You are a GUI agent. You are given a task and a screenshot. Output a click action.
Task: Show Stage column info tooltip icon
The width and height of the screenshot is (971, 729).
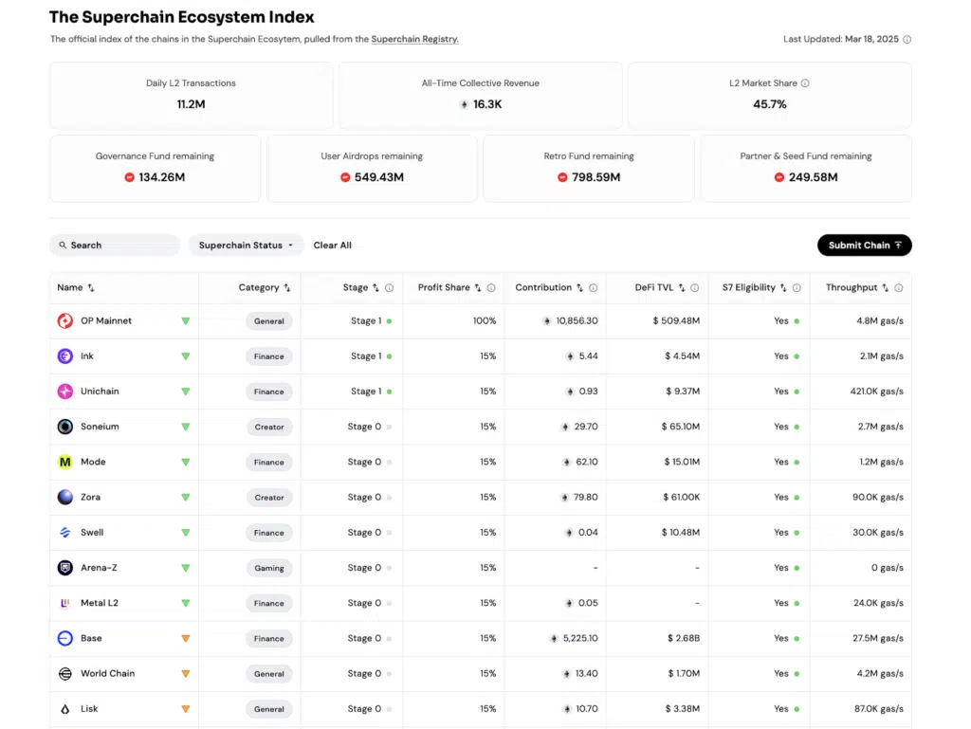(389, 288)
